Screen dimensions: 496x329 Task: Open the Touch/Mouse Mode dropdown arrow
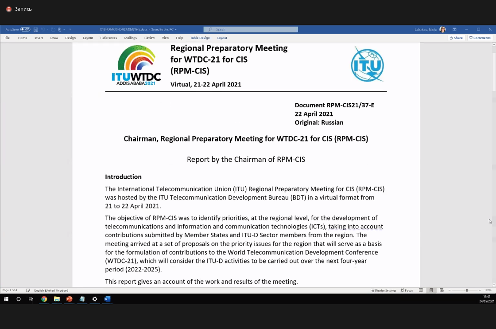[x=64, y=29]
